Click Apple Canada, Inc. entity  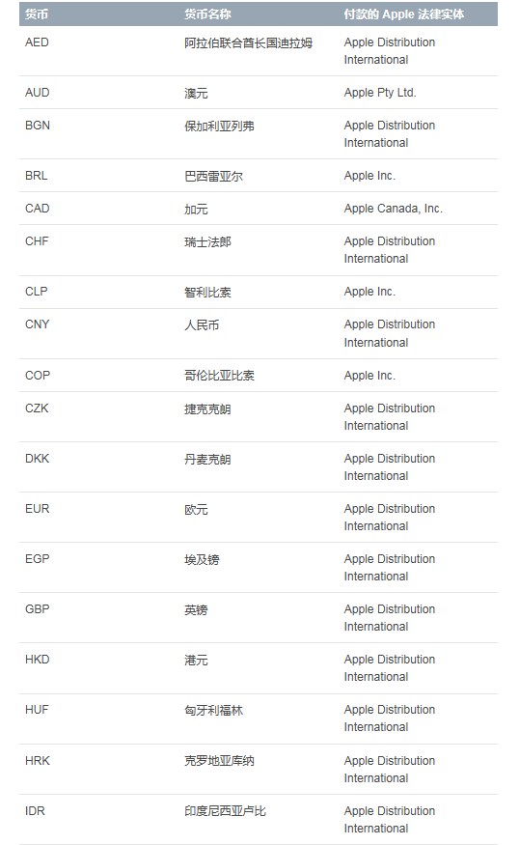393,209
